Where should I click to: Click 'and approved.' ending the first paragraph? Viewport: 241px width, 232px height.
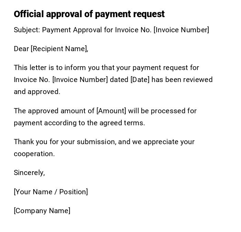tap(37, 92)
